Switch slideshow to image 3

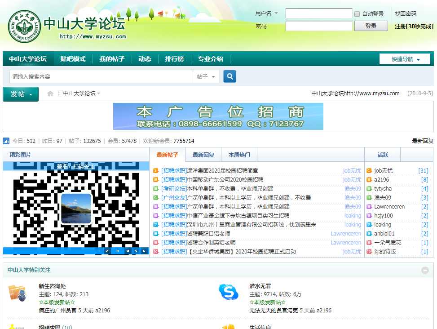click(x=117, y=251)
